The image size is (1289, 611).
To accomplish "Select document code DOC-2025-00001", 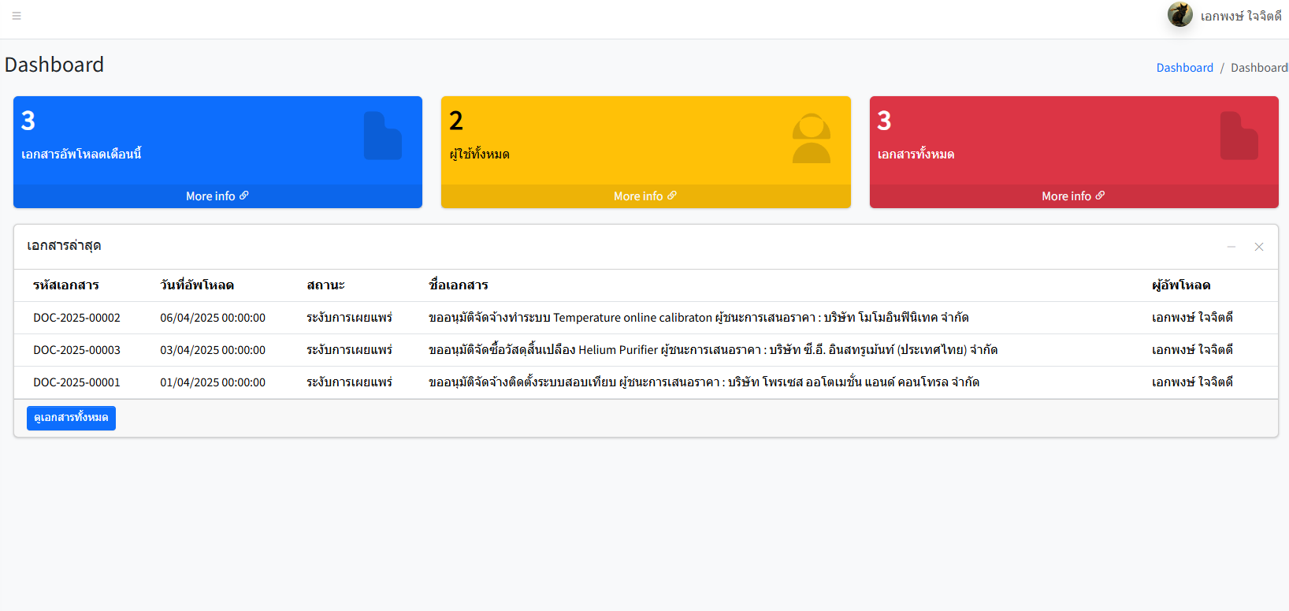I will click(76, 382).
